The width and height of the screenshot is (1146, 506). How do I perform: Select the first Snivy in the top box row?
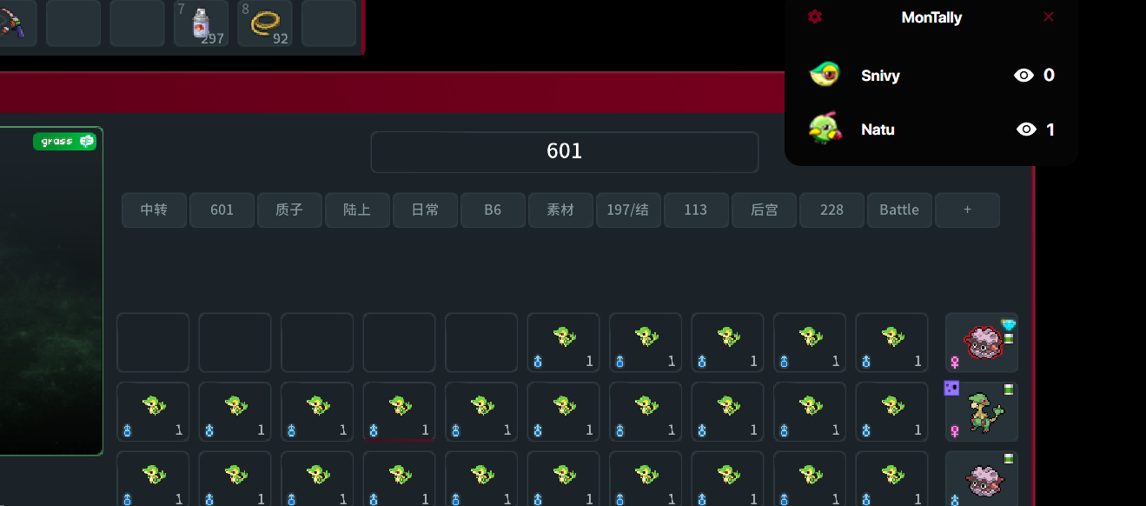[563, 343]
